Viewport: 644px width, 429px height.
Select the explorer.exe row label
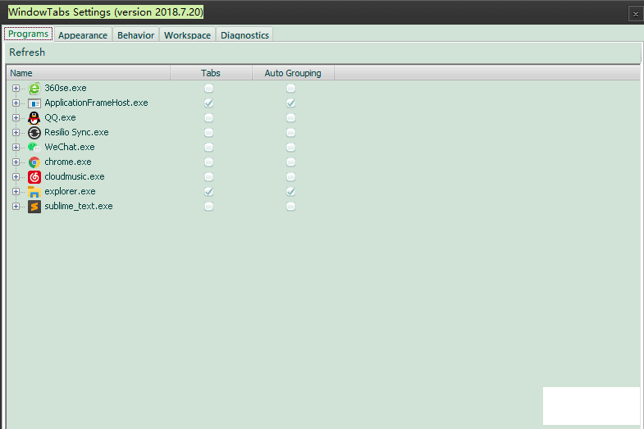coord(71,192)
